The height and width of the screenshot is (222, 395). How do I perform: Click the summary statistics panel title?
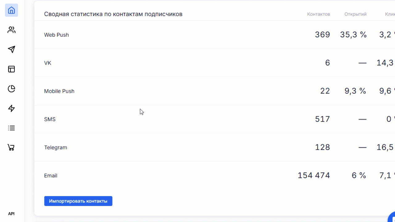[114, 14]
